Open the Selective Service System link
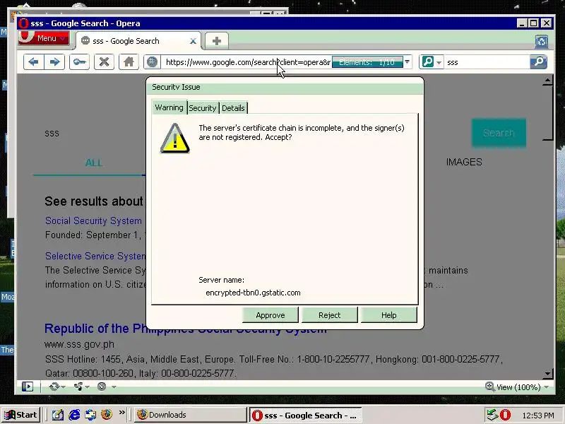 point(95,256)
